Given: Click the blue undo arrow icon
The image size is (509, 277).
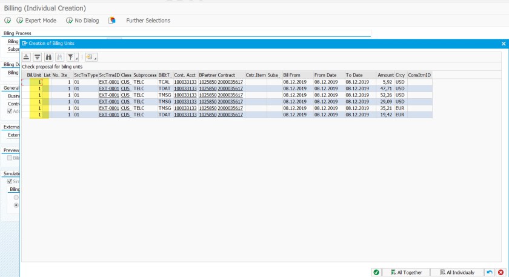Looking at the screenshot, I should pyautogui.click(x=490, y=272).
